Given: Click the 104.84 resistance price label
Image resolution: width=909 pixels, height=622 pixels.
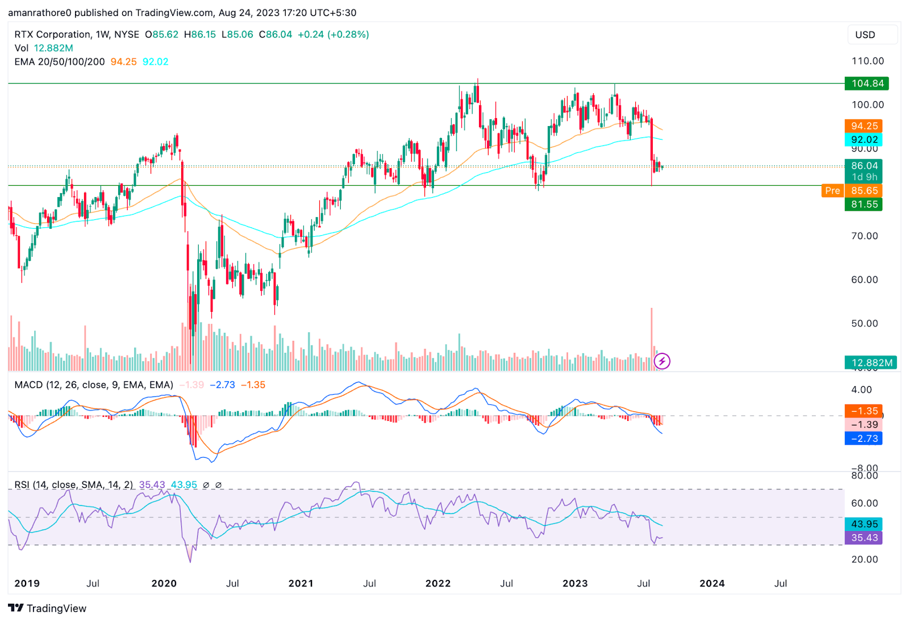Looking at the screenshot, I should coord(867,84).
